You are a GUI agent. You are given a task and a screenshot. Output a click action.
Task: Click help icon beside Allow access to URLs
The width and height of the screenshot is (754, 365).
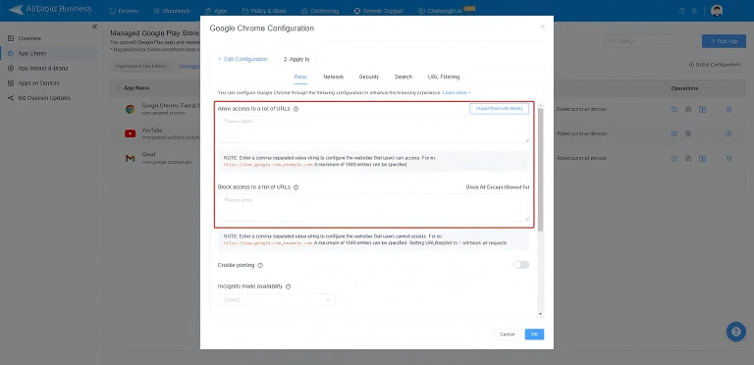tap(296, 109)
